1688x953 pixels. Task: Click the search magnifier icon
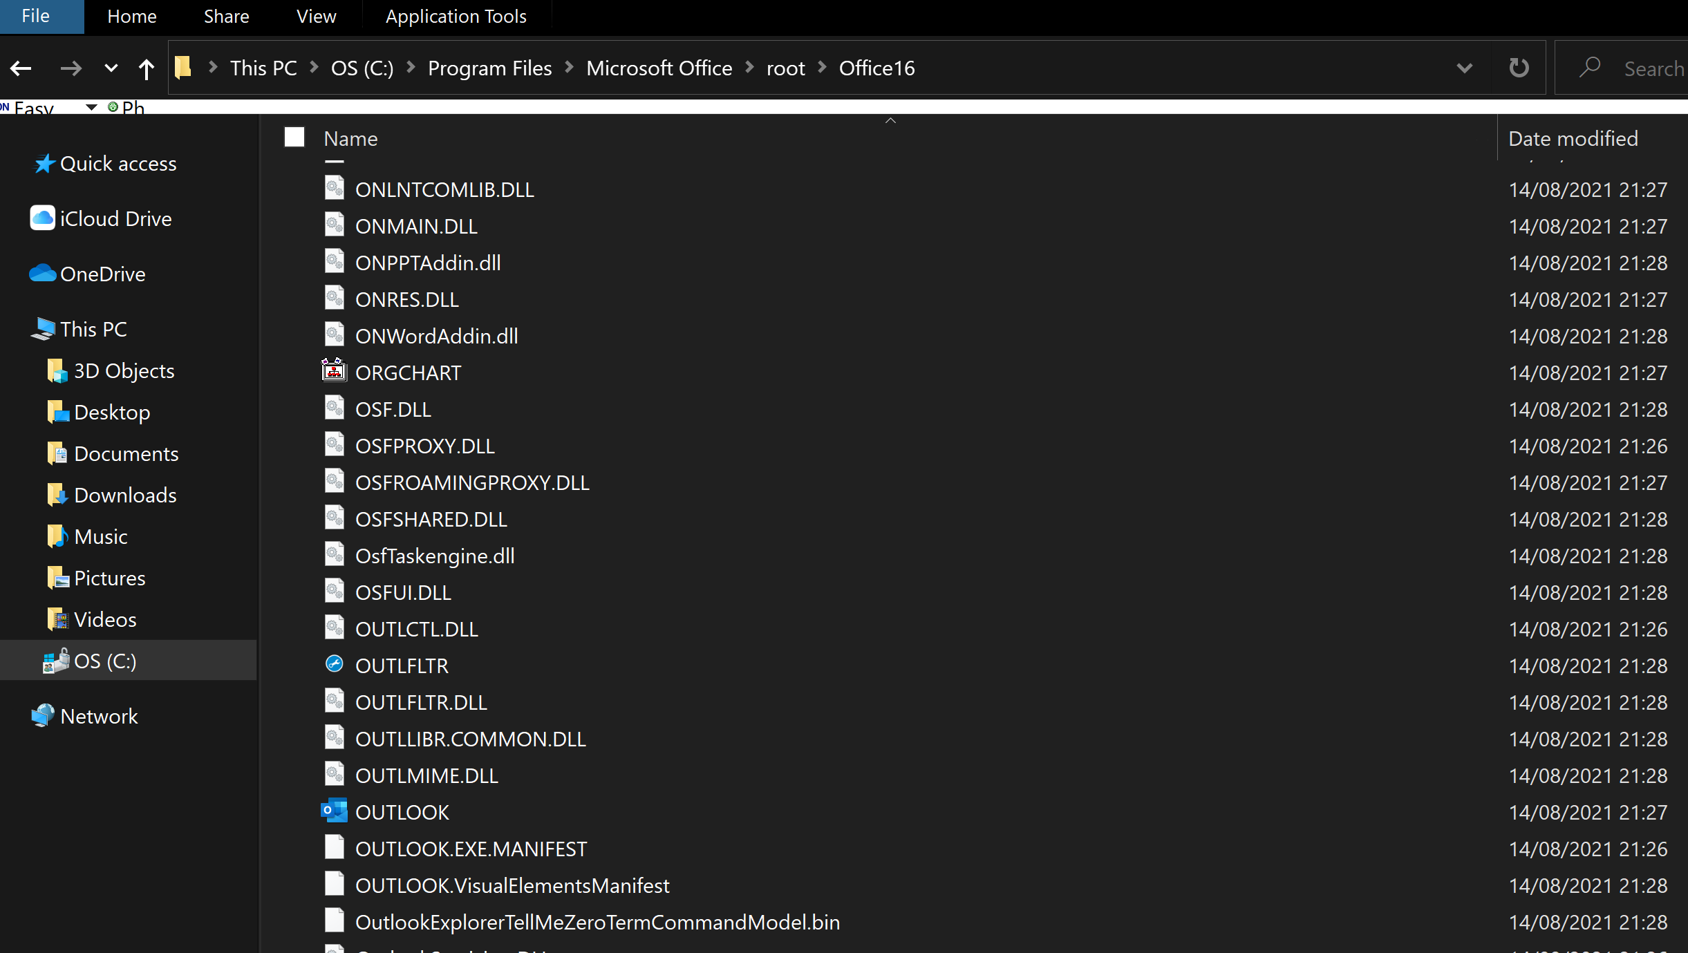pos(1590,68)
